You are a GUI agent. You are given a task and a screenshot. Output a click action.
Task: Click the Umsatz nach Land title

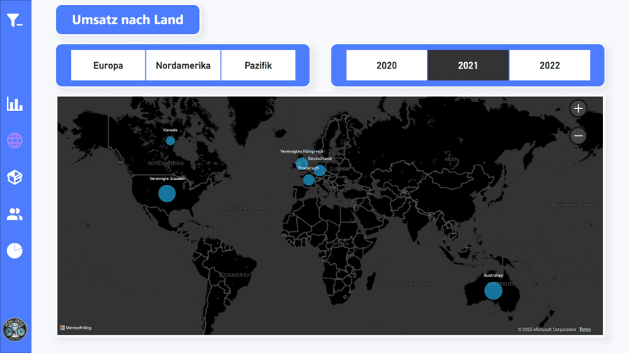pos(128,20)
